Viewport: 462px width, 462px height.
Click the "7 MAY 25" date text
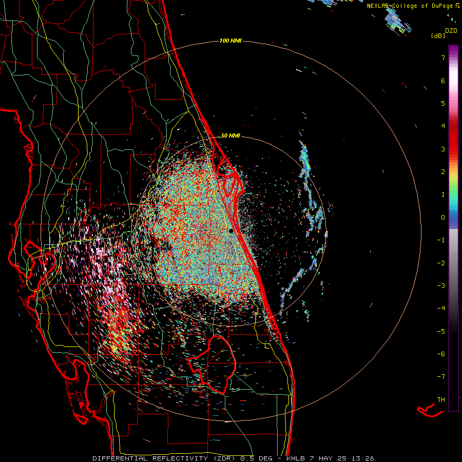coord(328,458)
